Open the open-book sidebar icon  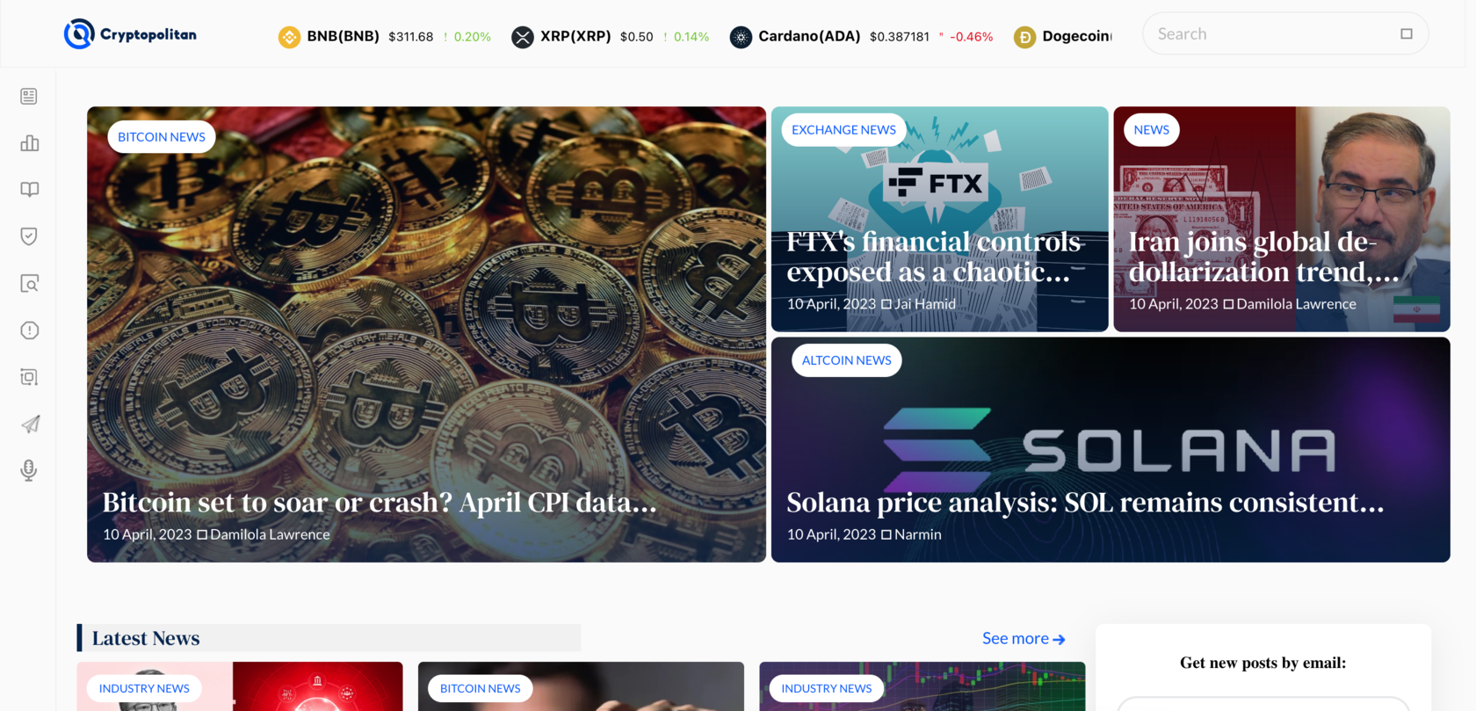[x=29, y=190]
